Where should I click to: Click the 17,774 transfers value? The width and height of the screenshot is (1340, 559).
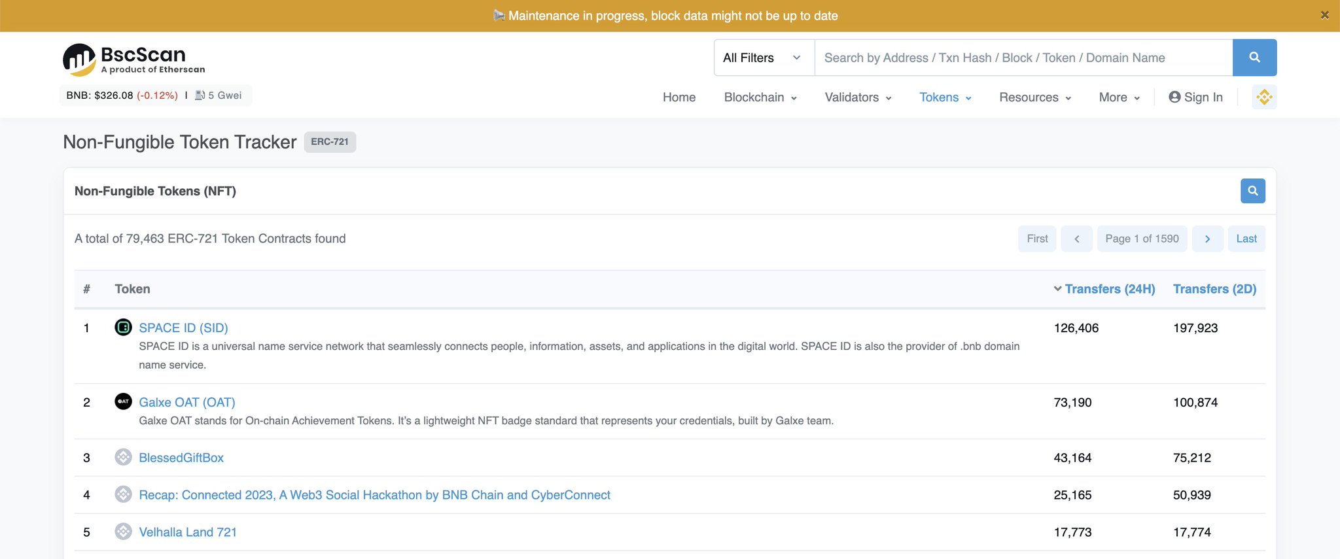click(x=1192, y=532)
